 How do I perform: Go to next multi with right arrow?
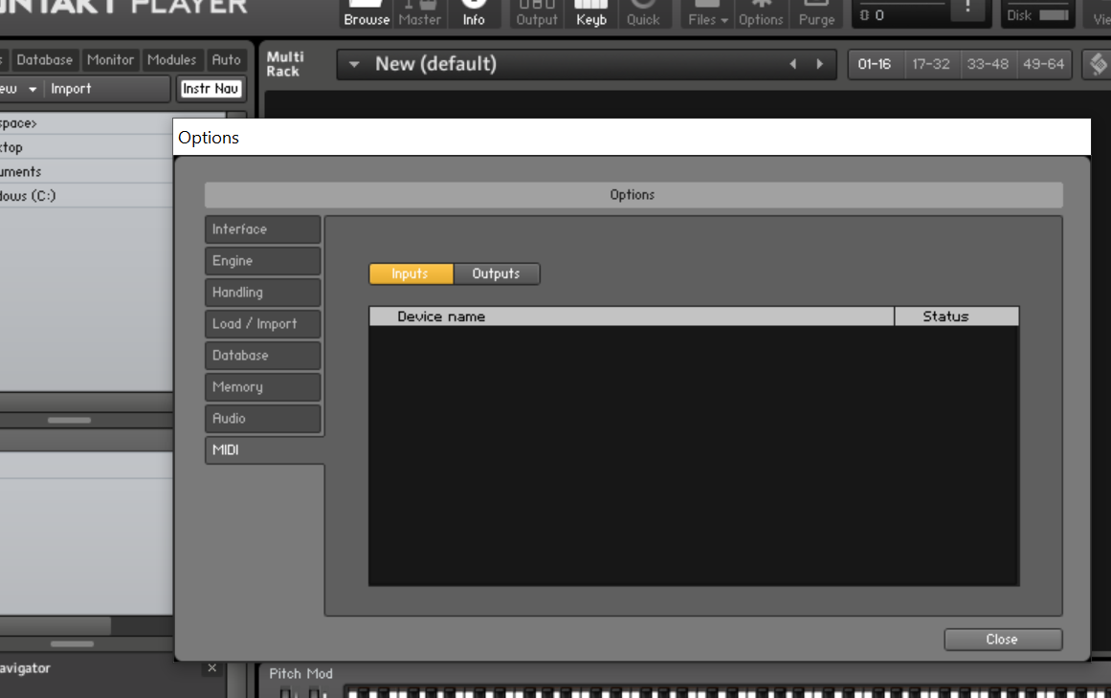pyautogui.click(x=820, y=64)
